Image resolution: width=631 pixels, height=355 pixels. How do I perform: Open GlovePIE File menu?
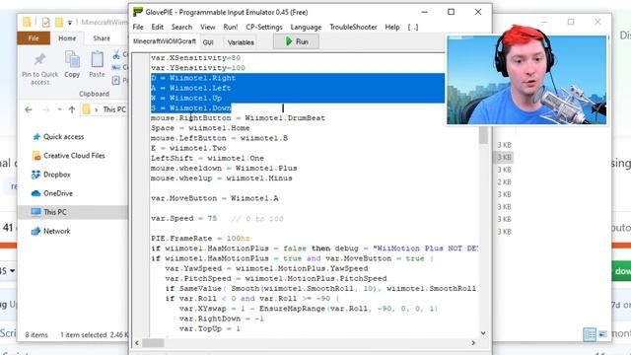click(x=138, y=27)
